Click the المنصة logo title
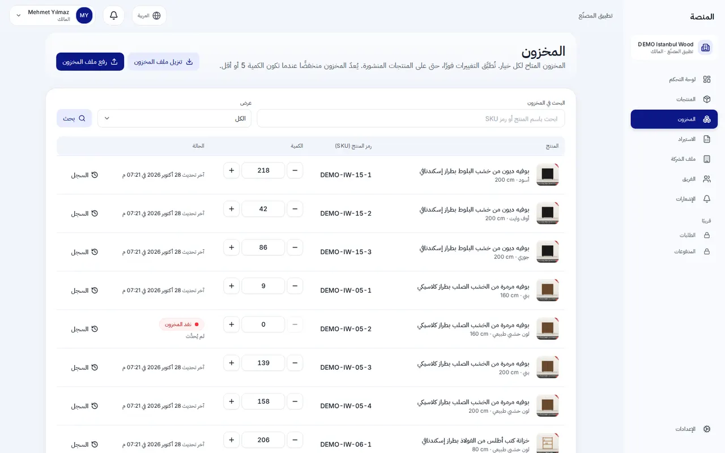Viewport: 725px width, 453px height. tap(702, 16)
